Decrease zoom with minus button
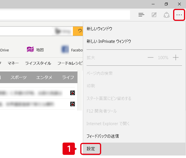 [x=150, y=57]
